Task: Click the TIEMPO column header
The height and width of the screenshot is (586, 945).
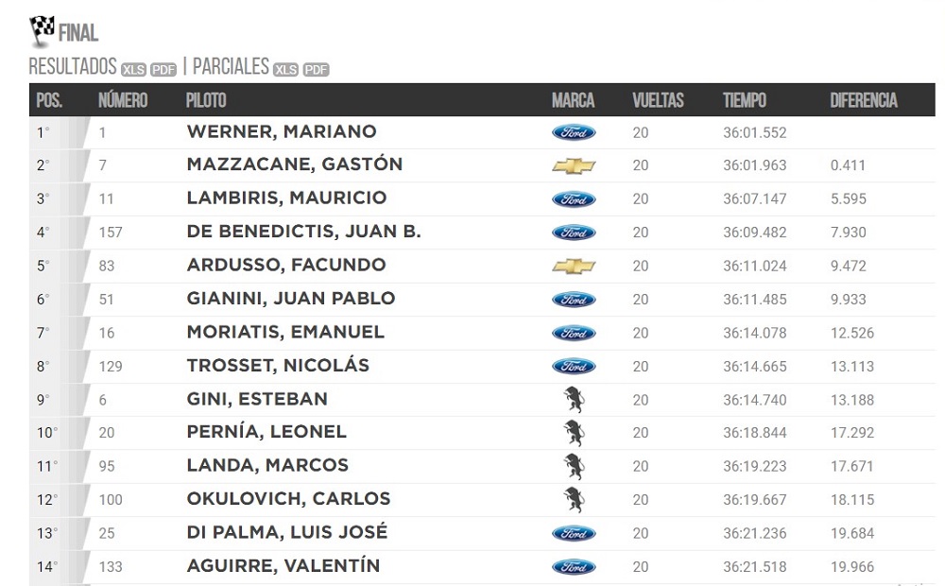Action: point(745,100)
